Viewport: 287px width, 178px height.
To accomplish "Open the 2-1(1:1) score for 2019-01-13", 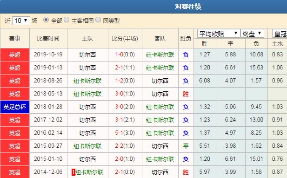I will click(x=125, y=68).
